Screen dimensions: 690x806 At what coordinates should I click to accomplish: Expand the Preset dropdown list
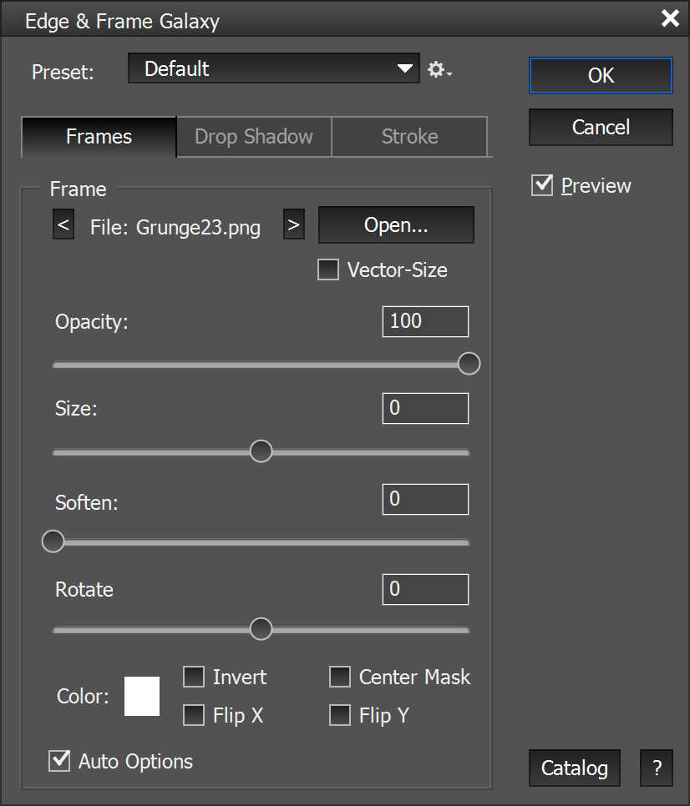405,68
